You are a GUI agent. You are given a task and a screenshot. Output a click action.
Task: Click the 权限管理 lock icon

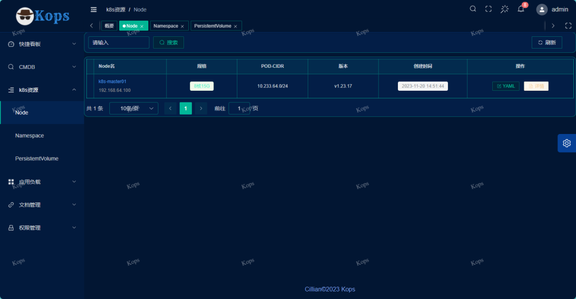[x=11, y=227]
